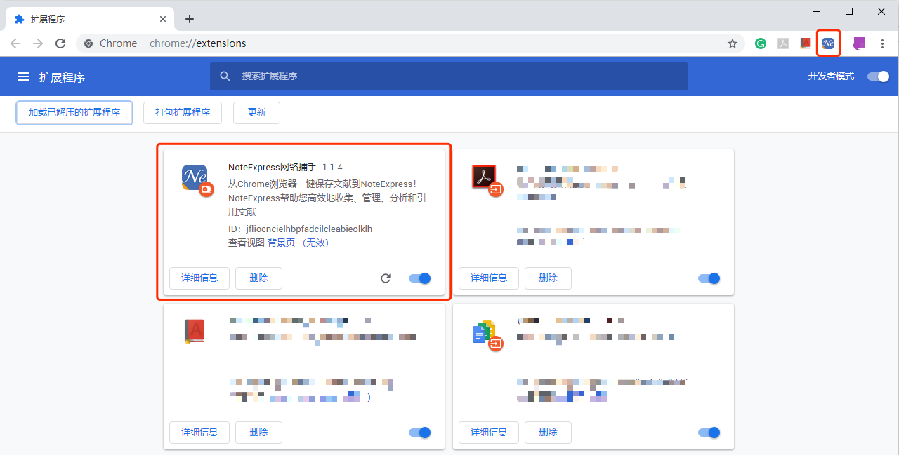Viewport: 899px width, 455px height.
Task: Open the Chrome three-dot menu
Action: click(x=883, y=43)
